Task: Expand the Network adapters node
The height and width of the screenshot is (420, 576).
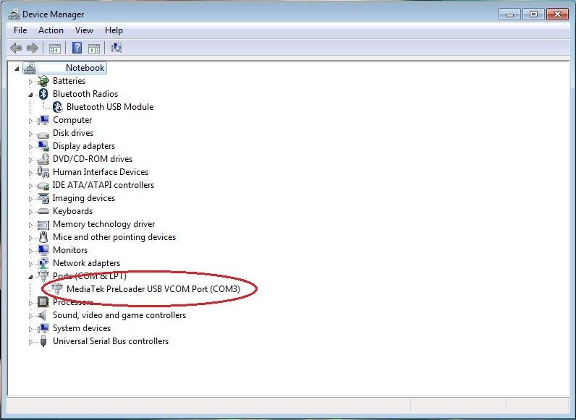Action: click(x=31, y=264)
